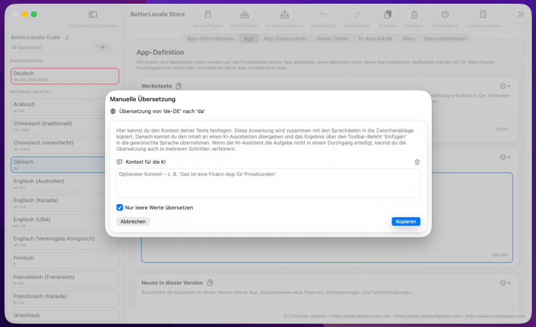Click the Neues Projekt toolbar icon

click(208, 15)
